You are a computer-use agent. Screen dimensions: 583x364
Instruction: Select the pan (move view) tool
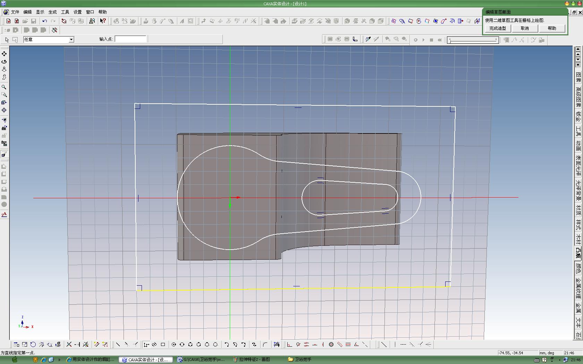click(4, 54)
